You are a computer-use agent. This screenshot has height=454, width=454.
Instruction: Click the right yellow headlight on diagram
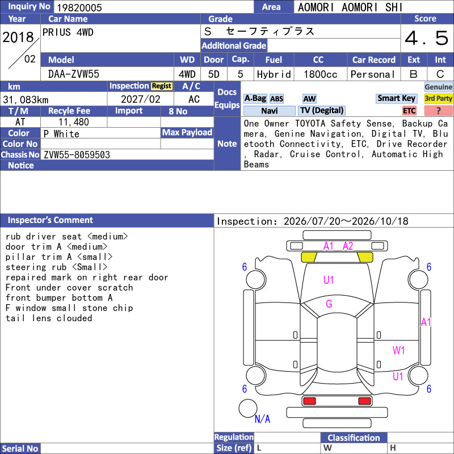click(x=365, y=257)
